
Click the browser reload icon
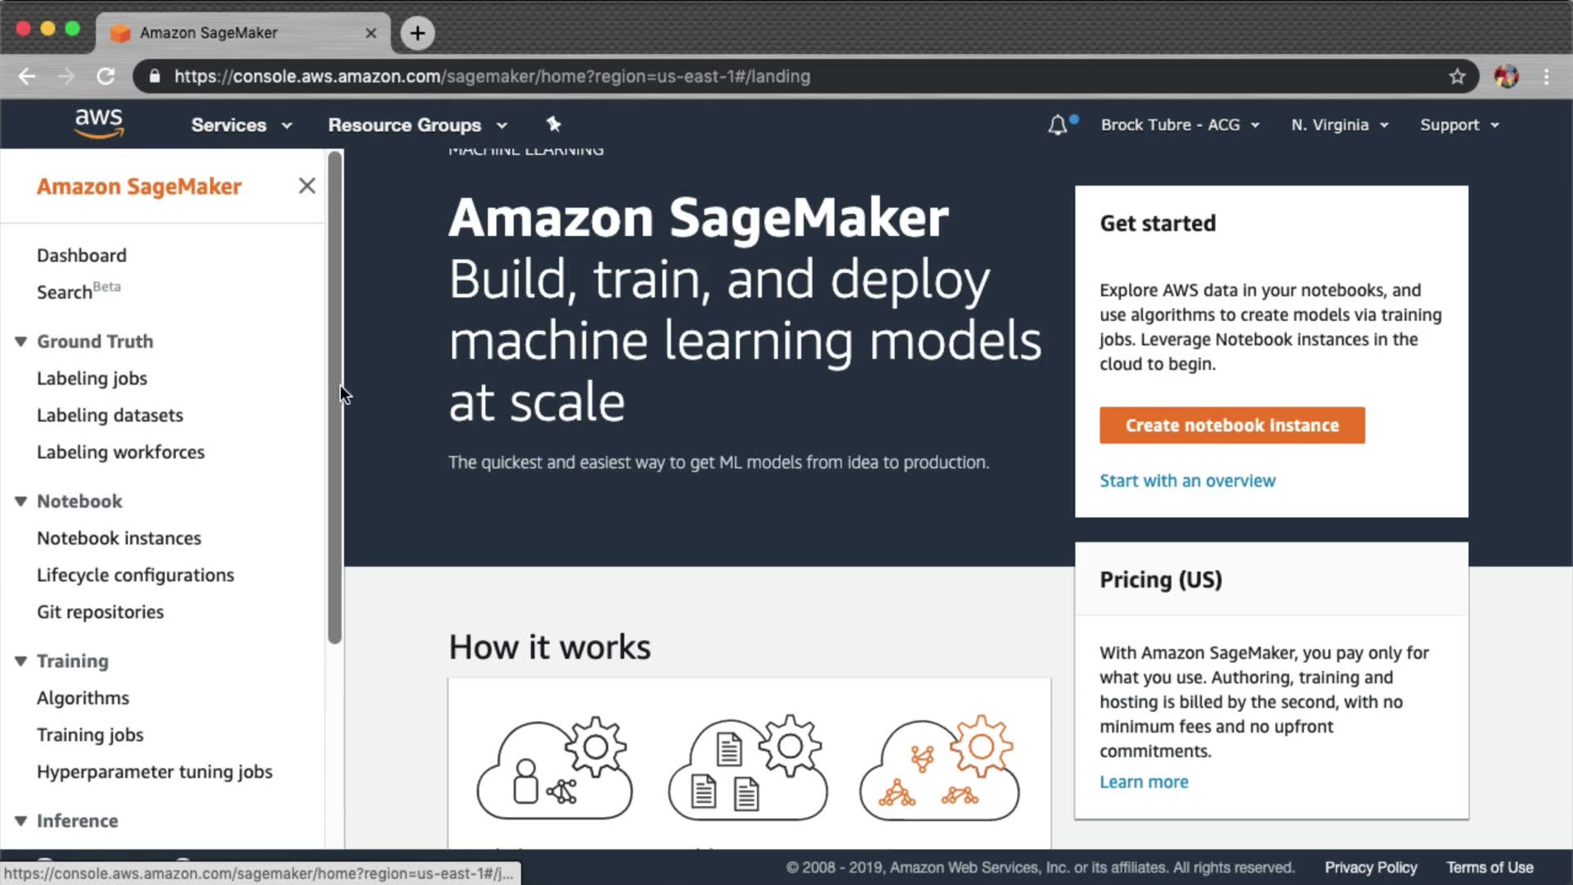pos(106,76)
